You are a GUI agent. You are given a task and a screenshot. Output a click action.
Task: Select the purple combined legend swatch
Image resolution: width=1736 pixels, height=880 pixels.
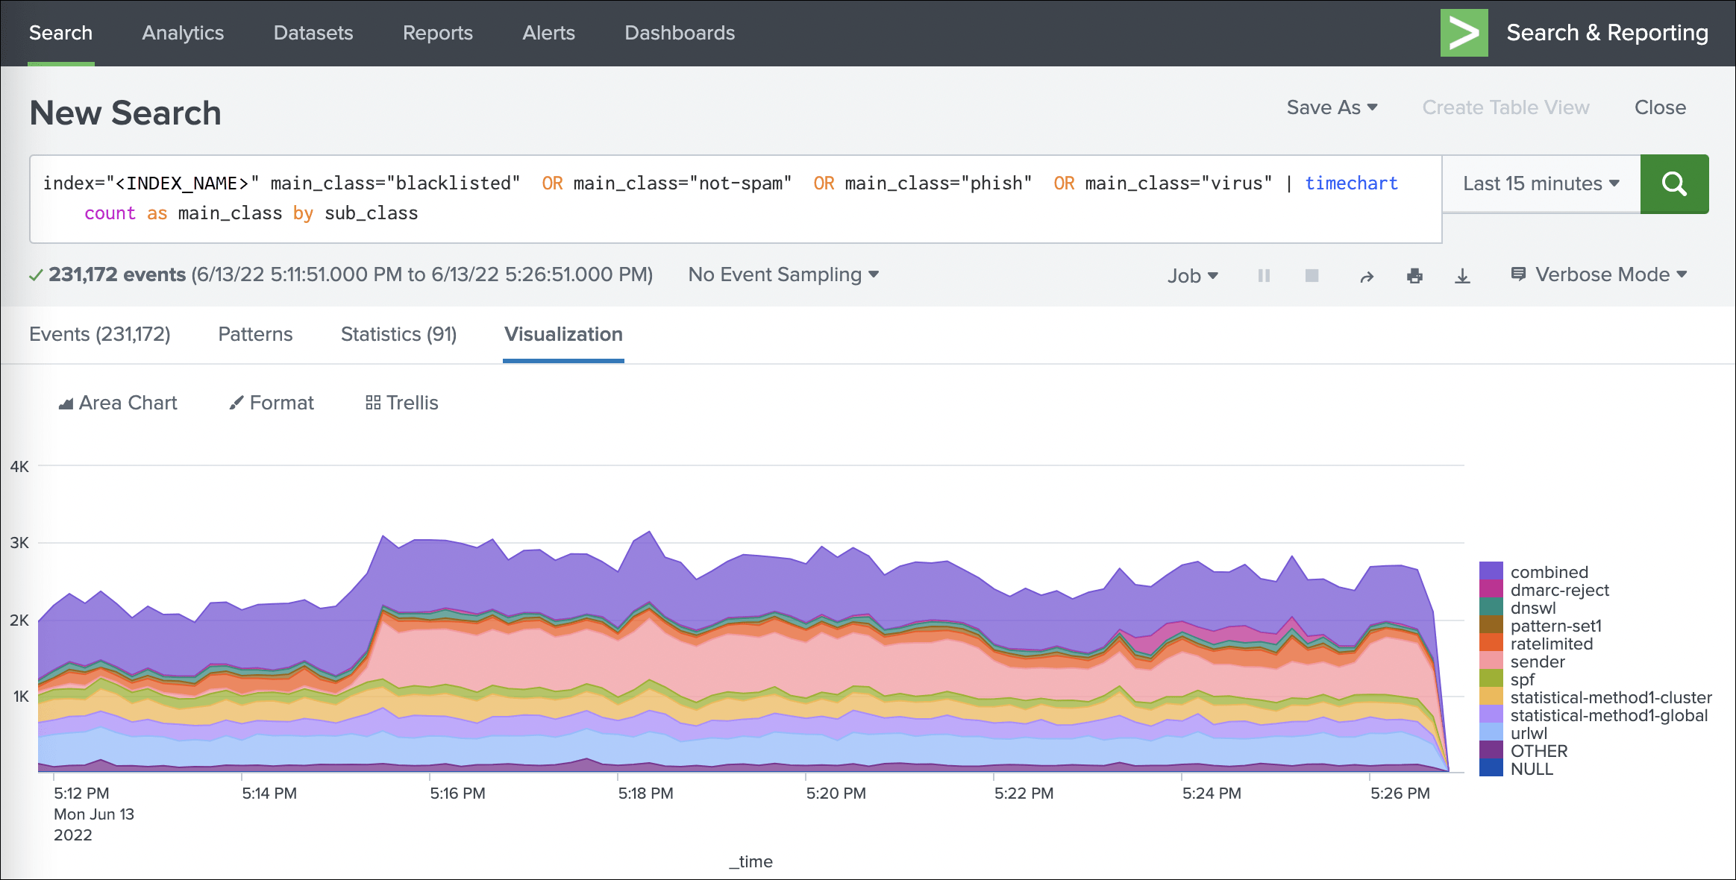[1491, 571]
